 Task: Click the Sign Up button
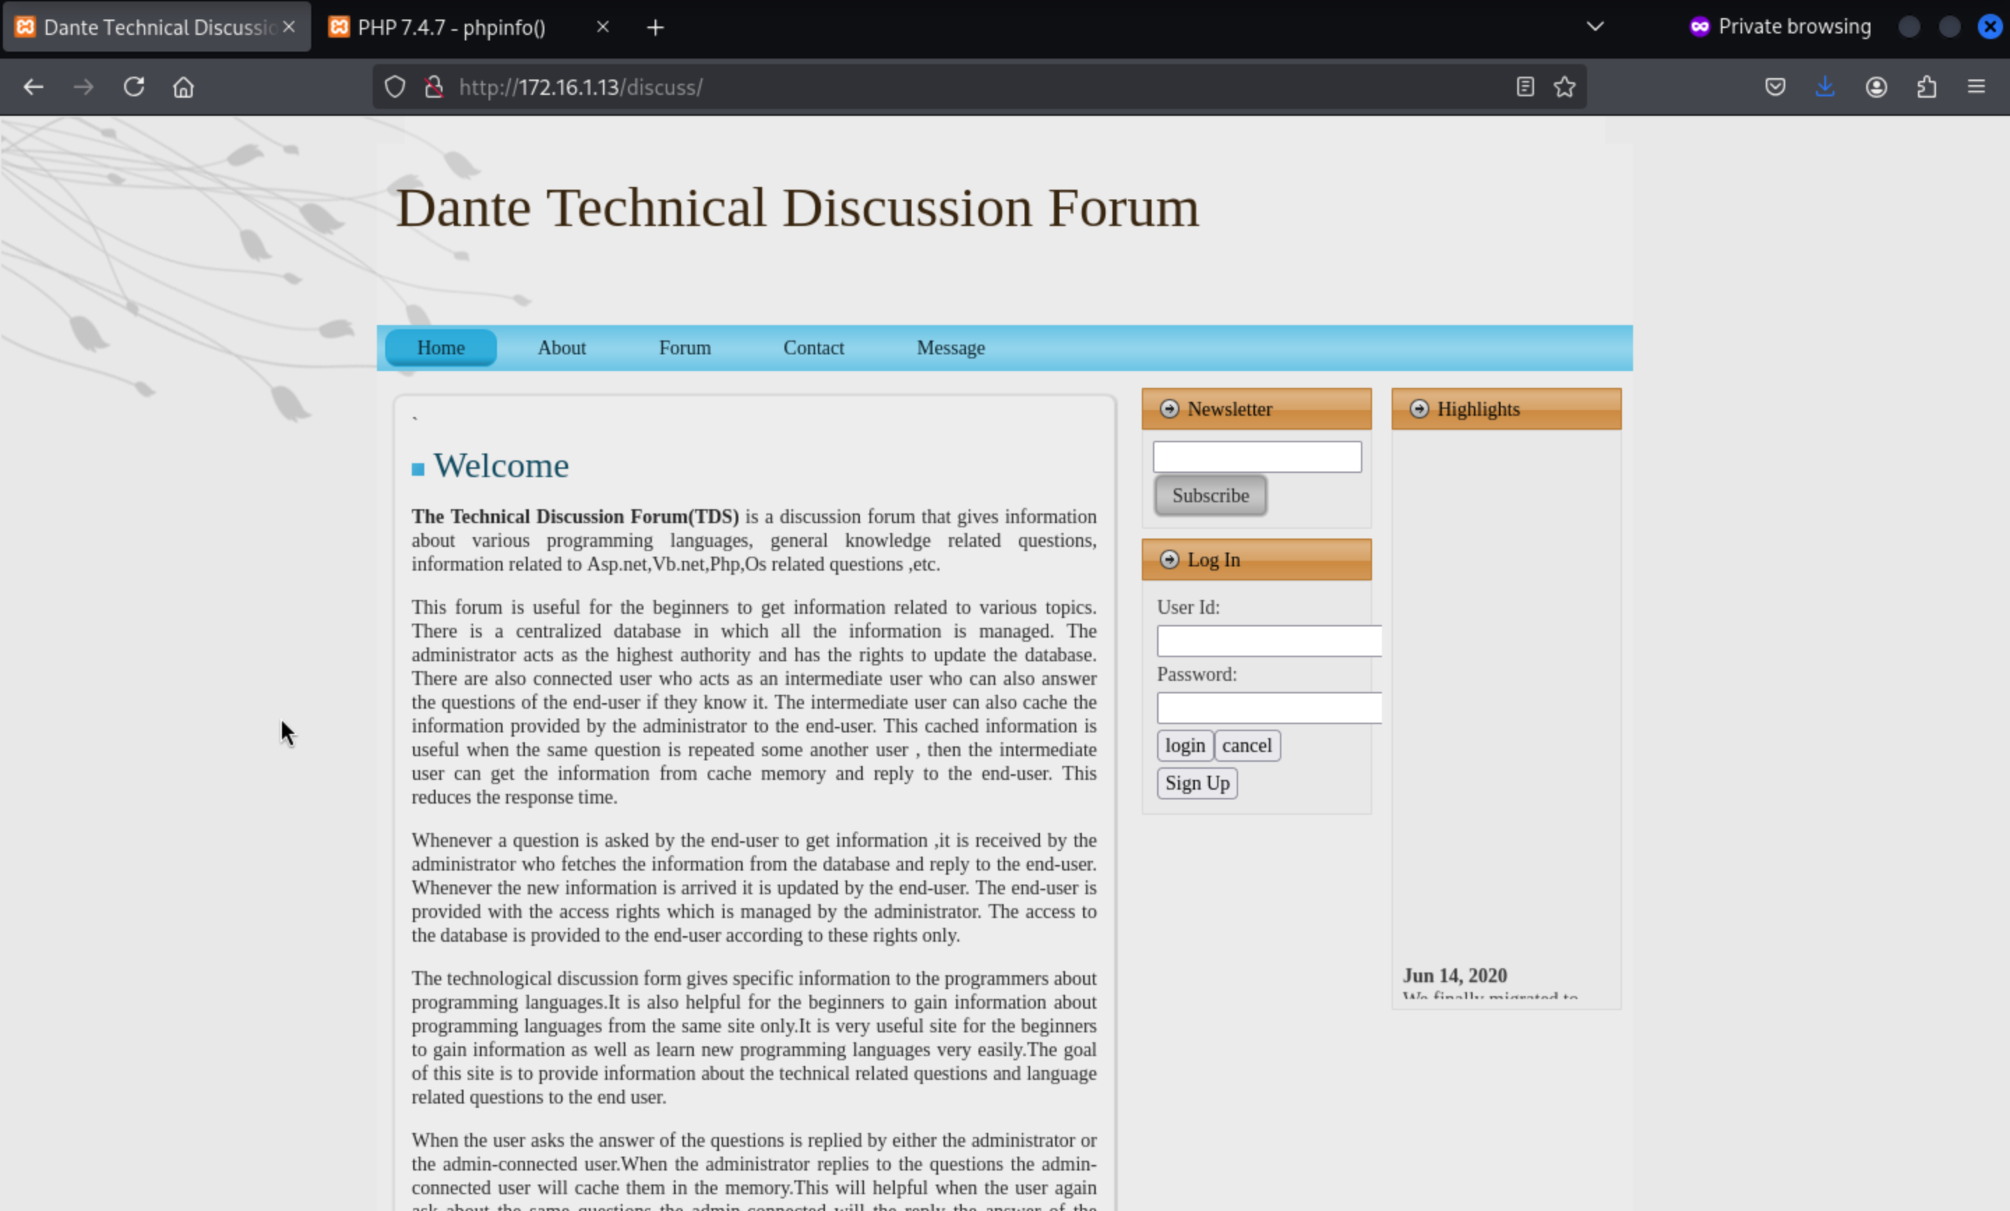[1197, 783]
